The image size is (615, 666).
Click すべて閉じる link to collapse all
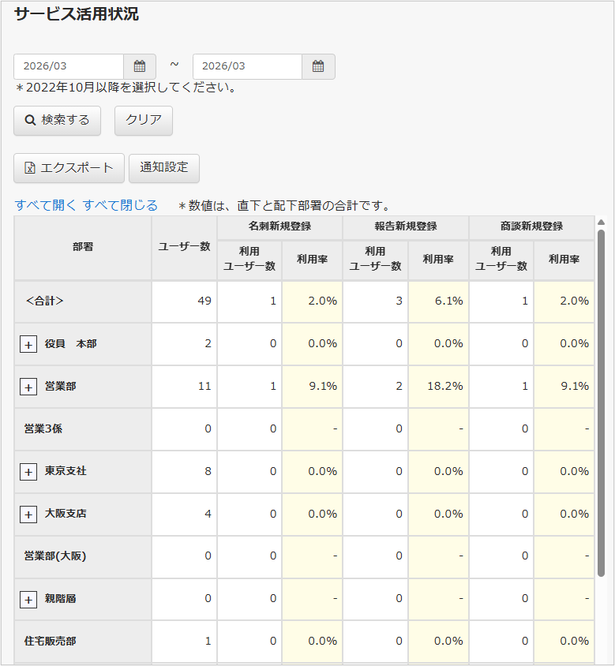[120, 205]
